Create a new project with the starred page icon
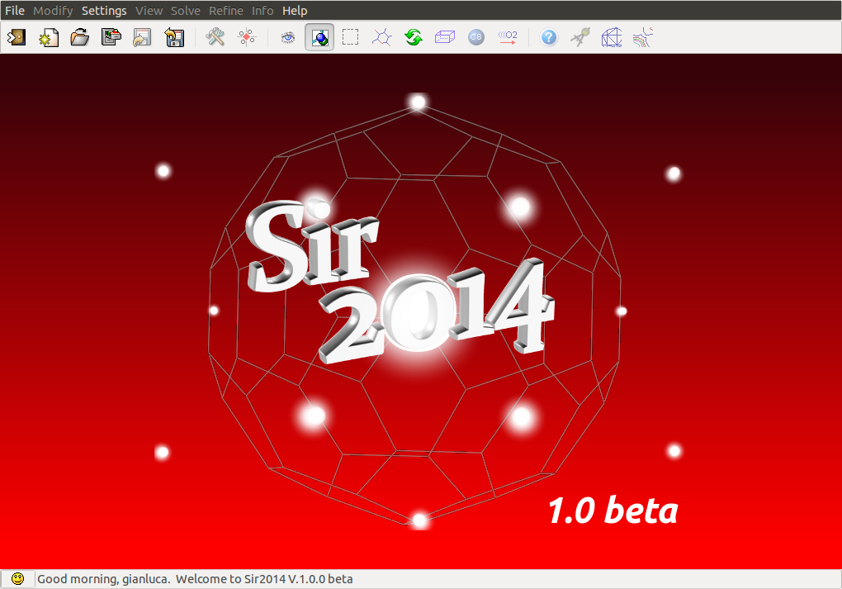 click(x=49, y=37)
